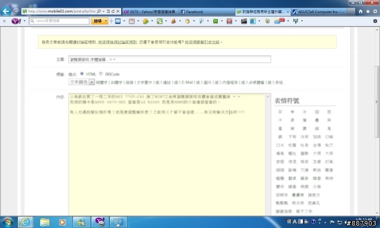The height and width of the screenshot is (228, 380).
Task: Click the page vertical scrollbar thumb
Action: pyautogui.click(x=376, y=102)
